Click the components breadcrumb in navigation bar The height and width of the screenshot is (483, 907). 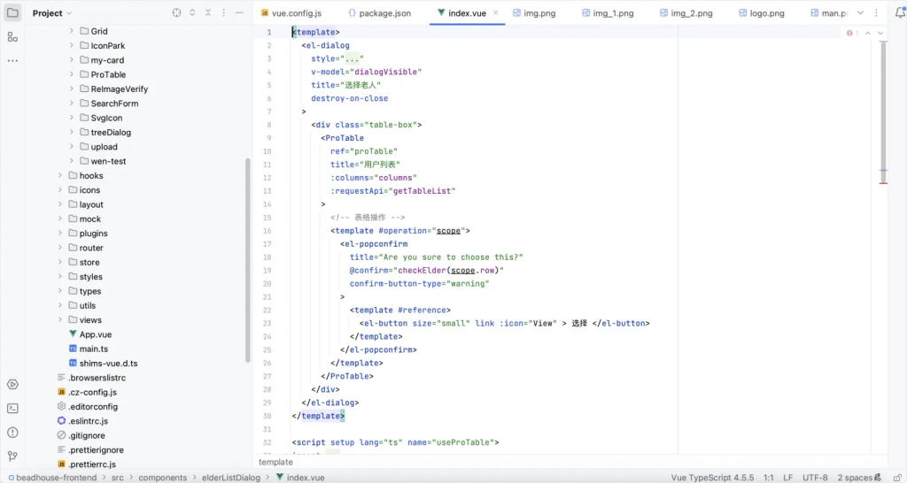(163, 478)
